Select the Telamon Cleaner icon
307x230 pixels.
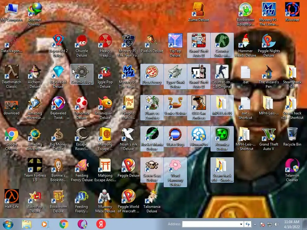pos(292,170)
